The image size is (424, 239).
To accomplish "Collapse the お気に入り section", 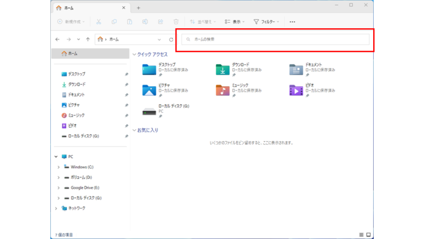I will click(134, 130).
